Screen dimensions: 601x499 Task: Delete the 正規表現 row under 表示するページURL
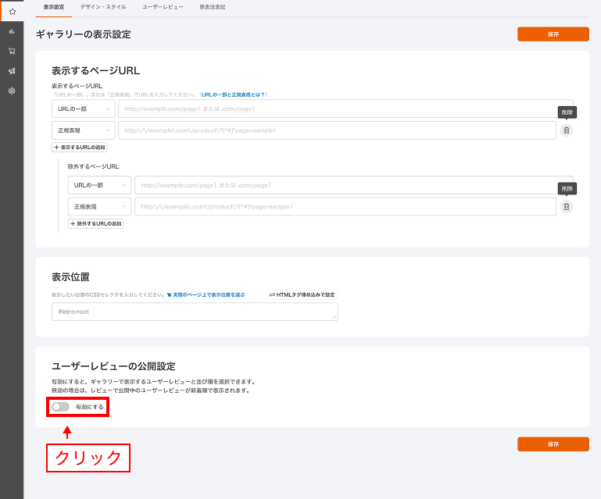[x=567, y=130]
